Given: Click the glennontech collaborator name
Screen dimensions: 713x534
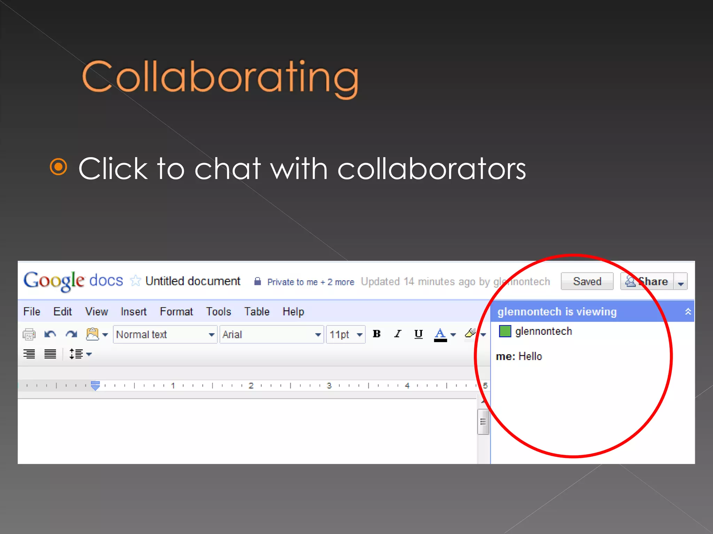Looking at the screenshot, I should (543, 332).
